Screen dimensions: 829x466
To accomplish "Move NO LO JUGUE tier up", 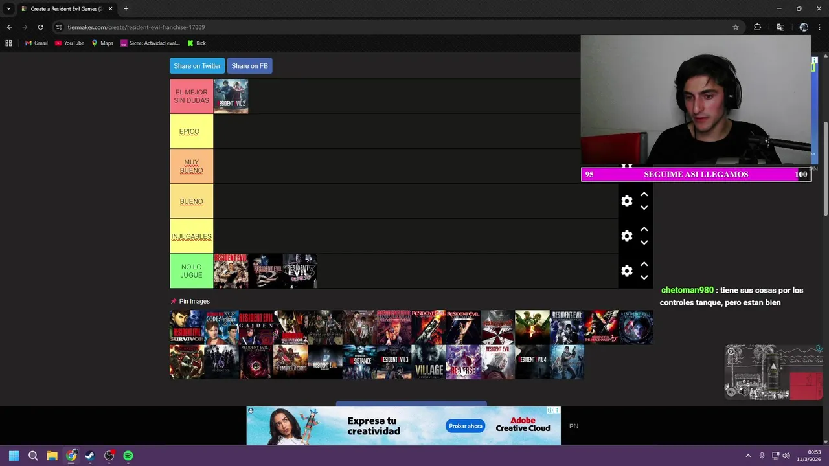I will click(x=644, y=264).
